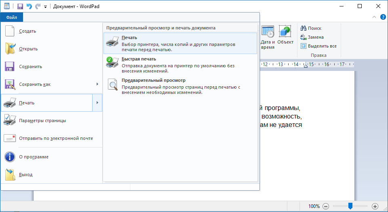Click the ruler indent marker near 15

pyautogui.click(x=306, y=65)
